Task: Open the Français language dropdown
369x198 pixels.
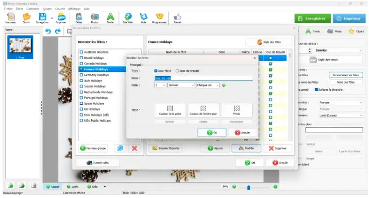Action: pyautogui.click(x=340, y=103)
